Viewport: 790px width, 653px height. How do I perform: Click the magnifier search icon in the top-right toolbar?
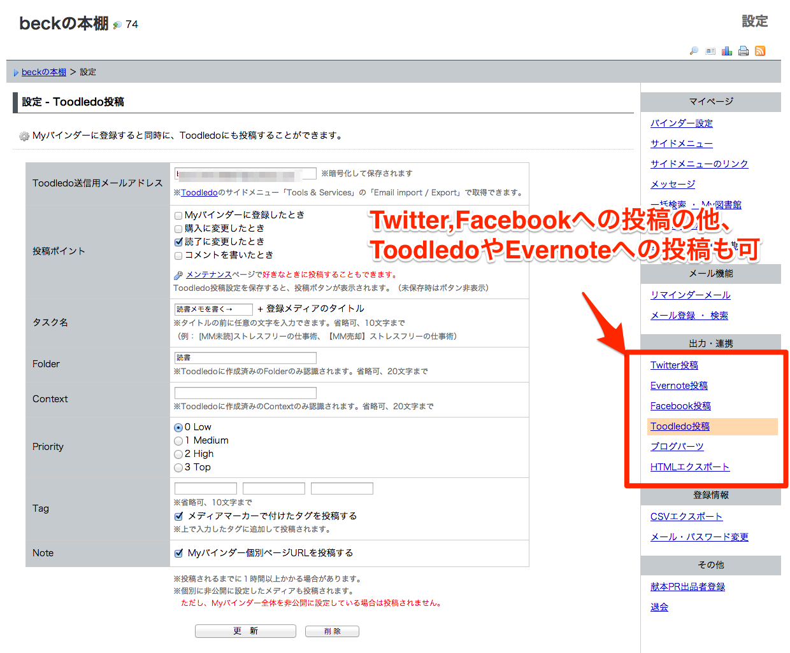point(694,51)
